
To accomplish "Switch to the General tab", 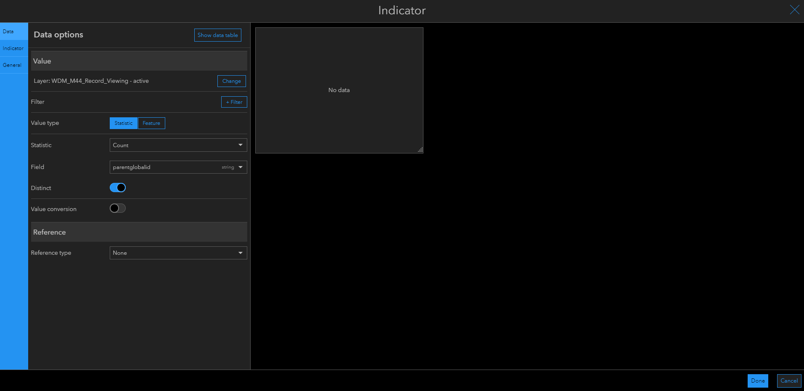I will (14, 65).
